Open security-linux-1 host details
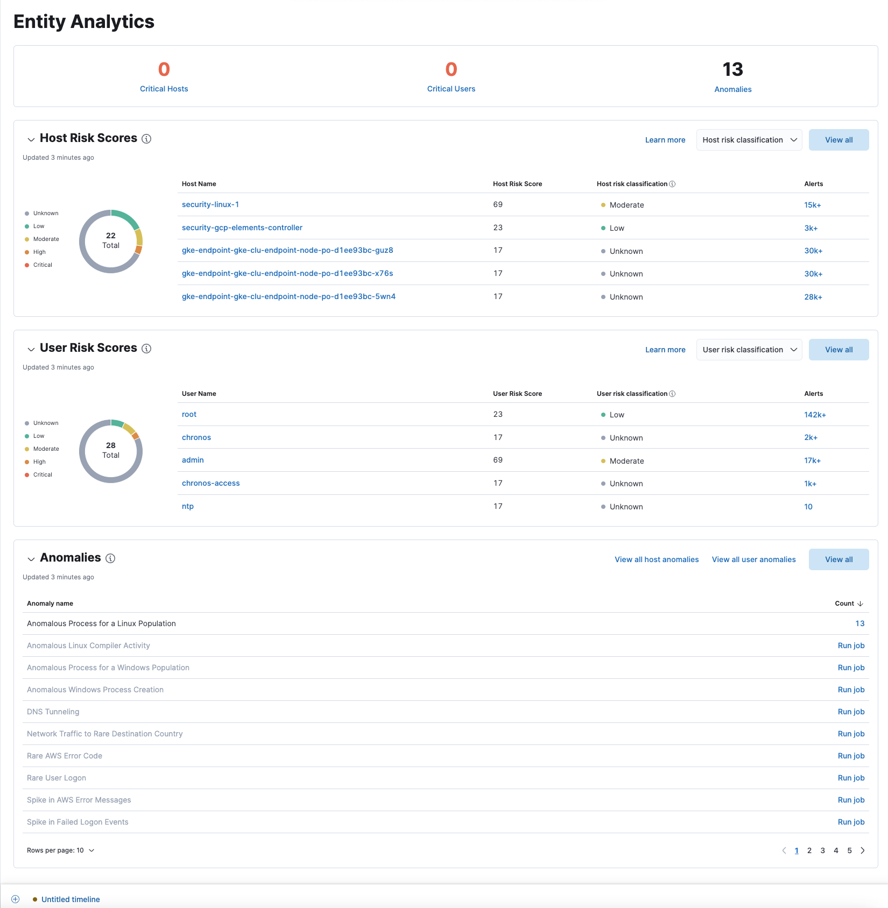 pyautogui.click(x=210, y=204)
